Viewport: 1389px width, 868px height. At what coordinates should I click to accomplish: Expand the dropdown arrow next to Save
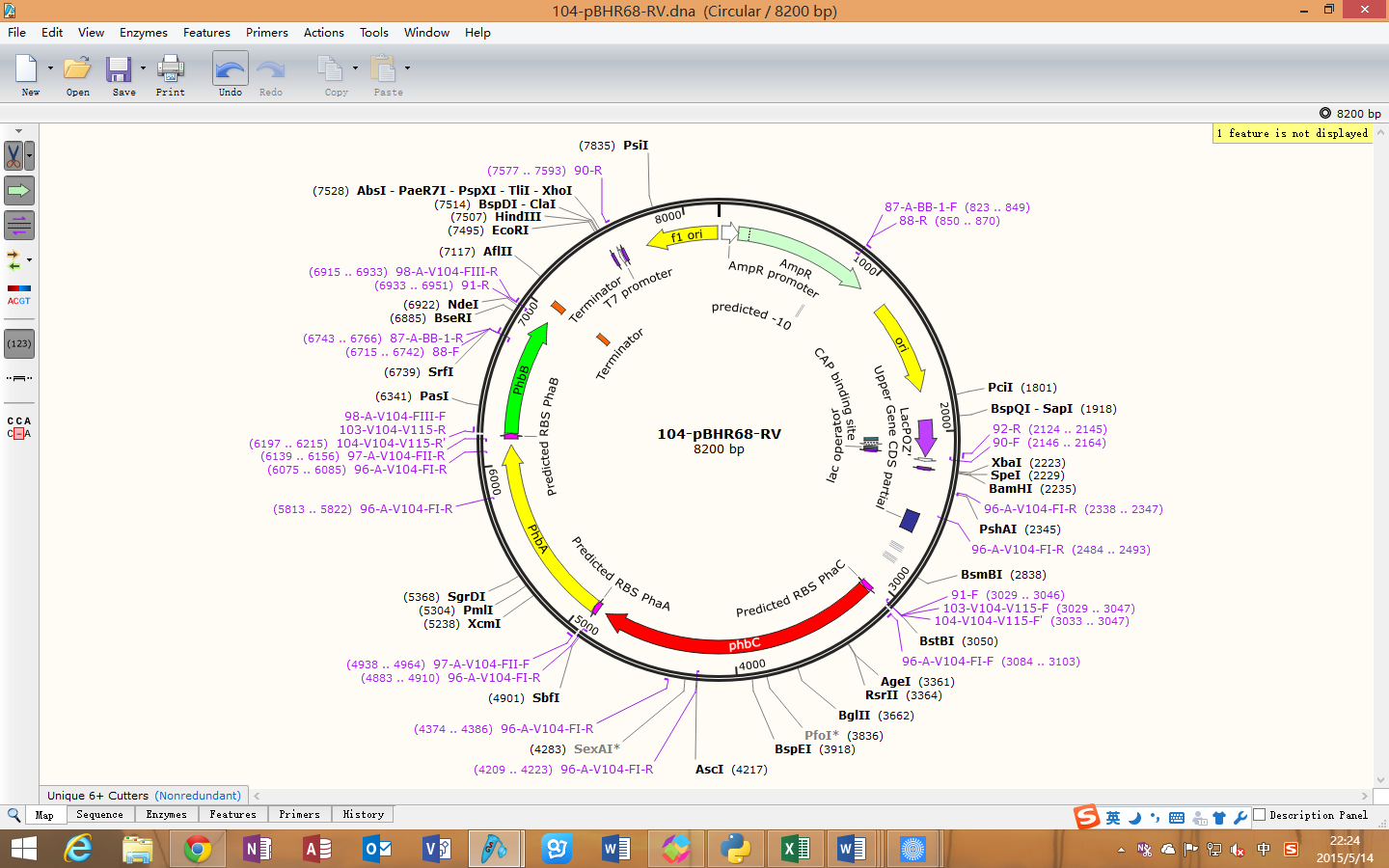tap(143, 68)
